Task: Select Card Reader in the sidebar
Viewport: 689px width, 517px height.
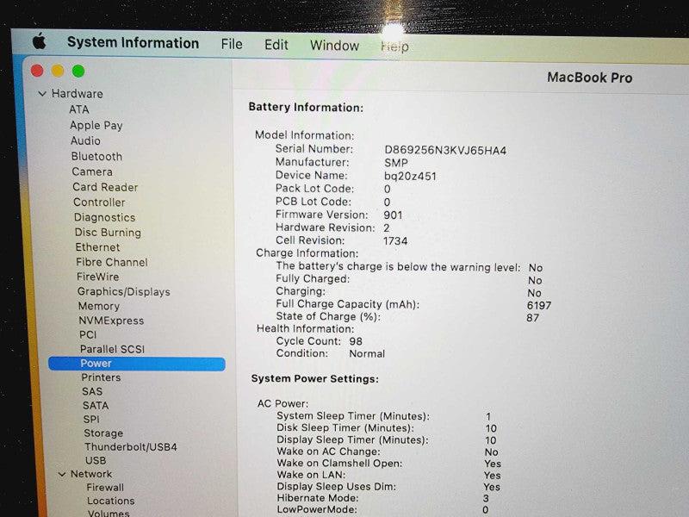Action: pos(105,187)
